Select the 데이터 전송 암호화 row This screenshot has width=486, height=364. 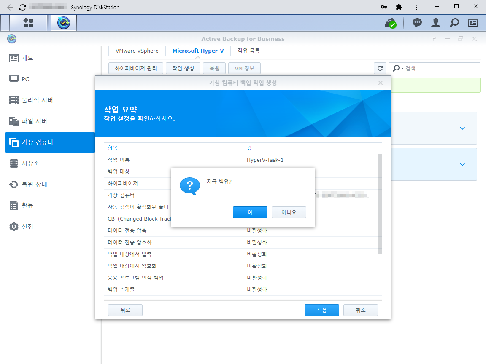241,242
